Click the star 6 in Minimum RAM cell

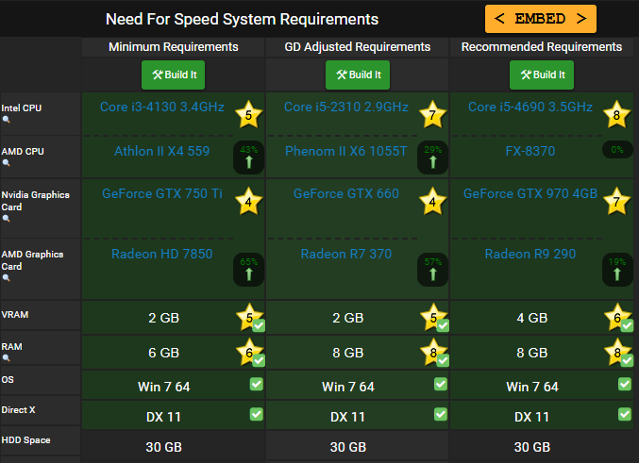[249, 352]
